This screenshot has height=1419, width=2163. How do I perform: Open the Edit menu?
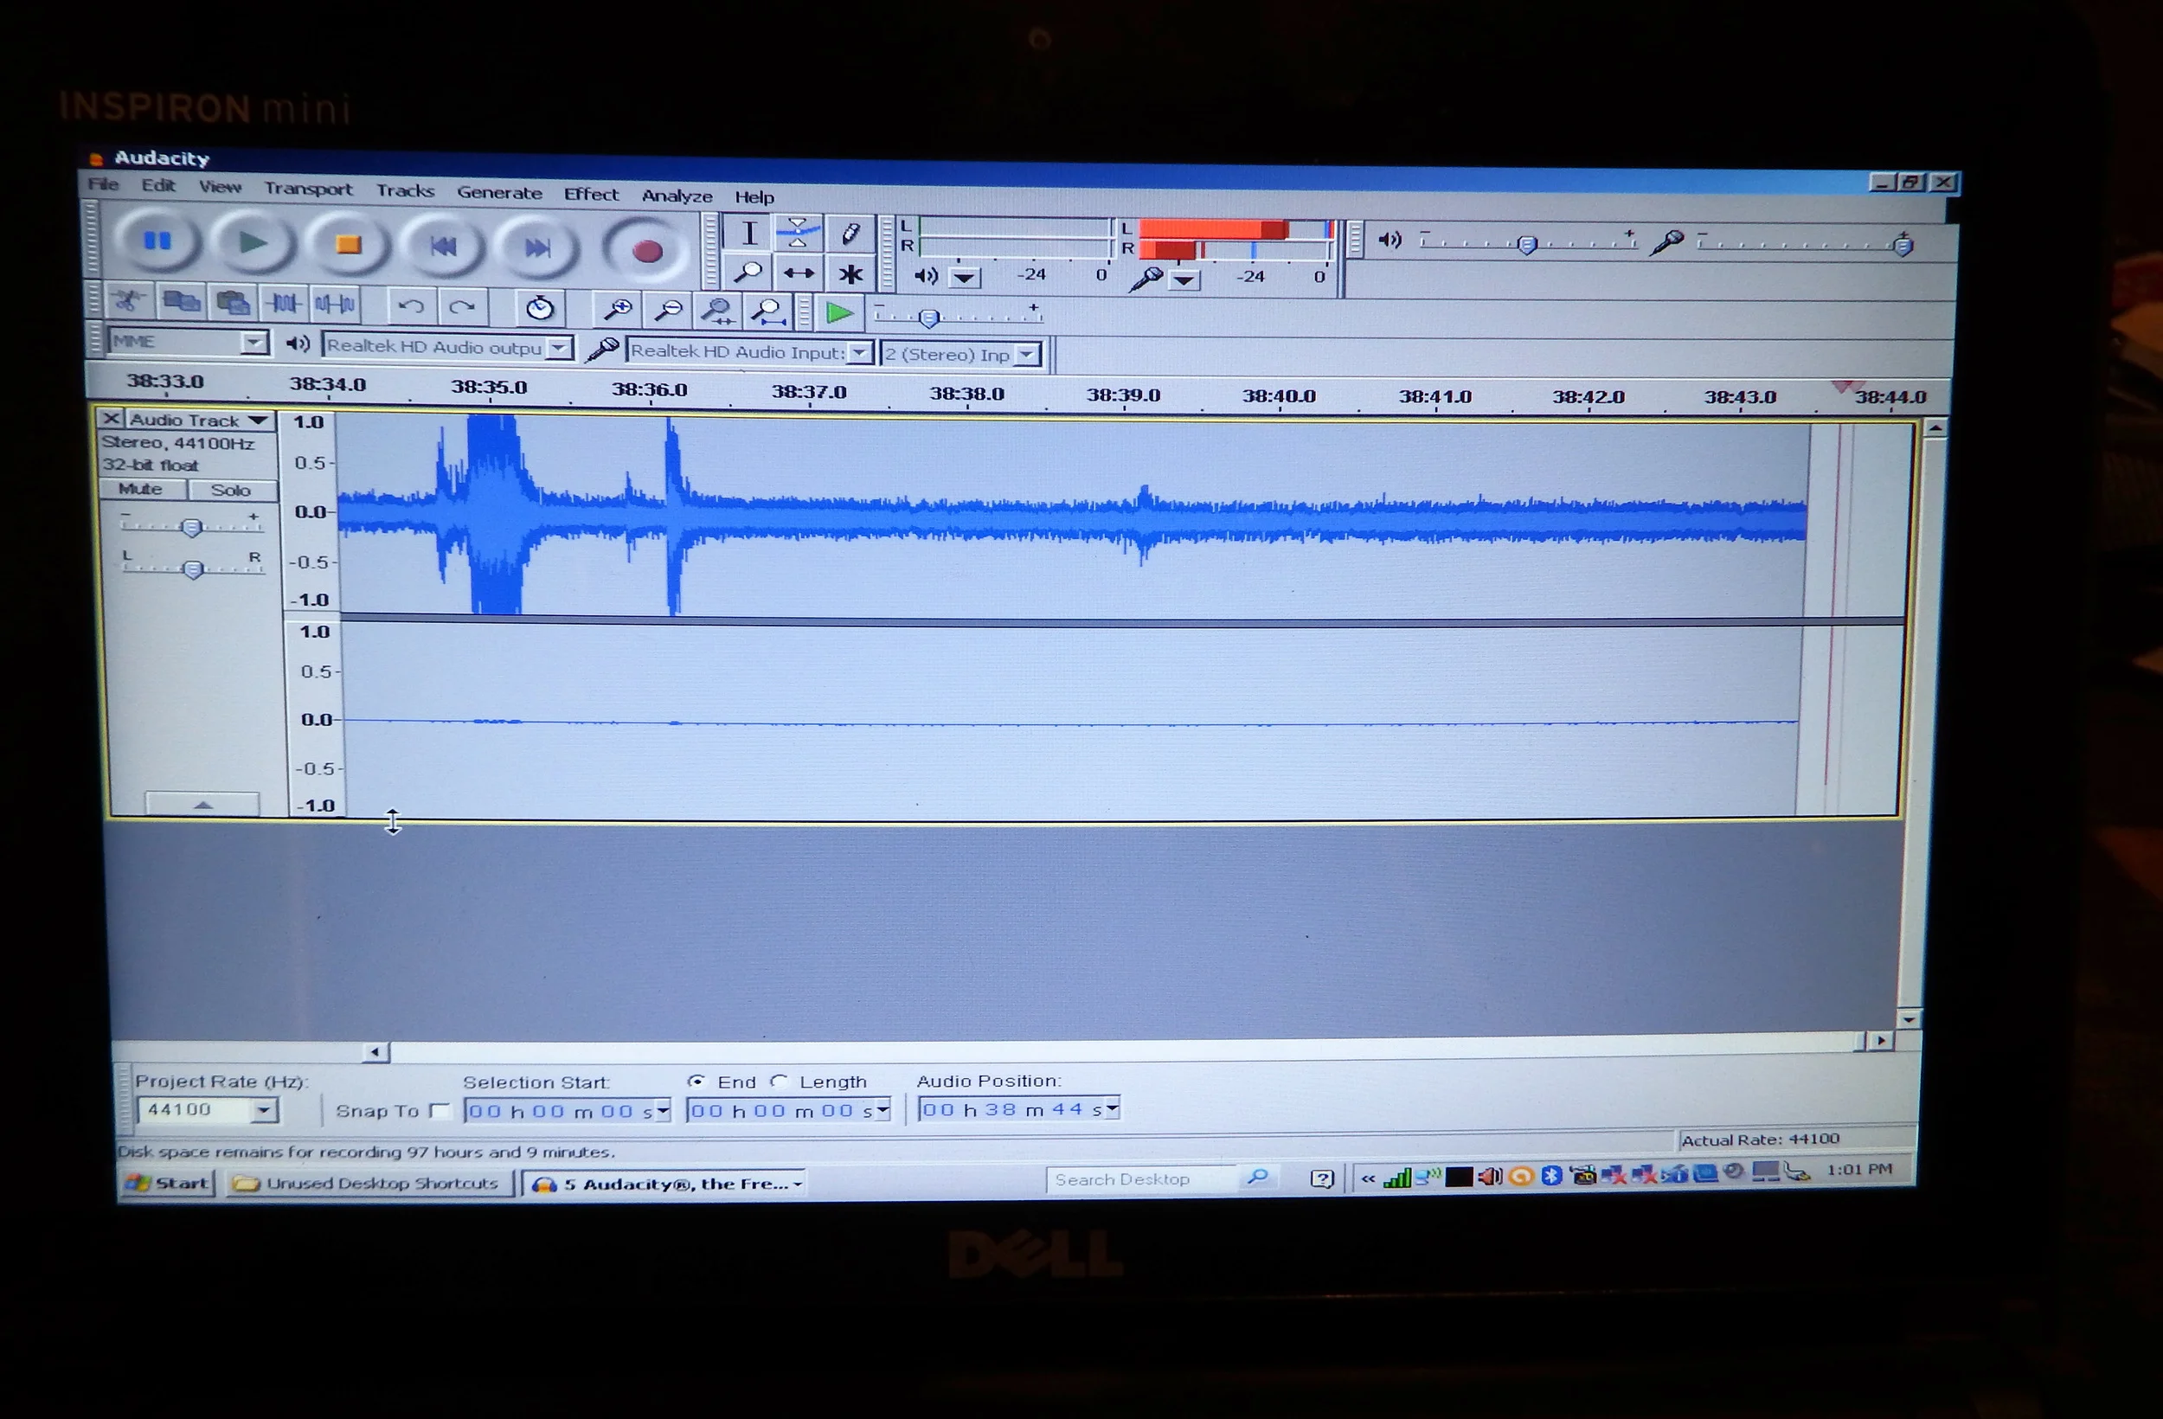point(158,185)
